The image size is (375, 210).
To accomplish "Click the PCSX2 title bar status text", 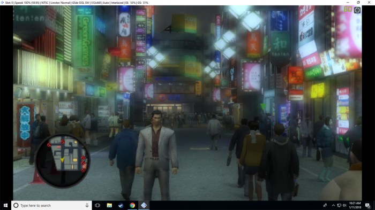I will point(77,3).
